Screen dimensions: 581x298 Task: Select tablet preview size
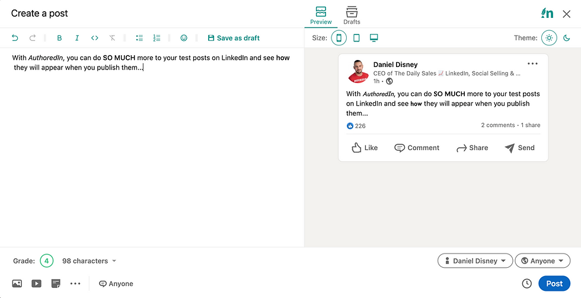(x=356, y=38)
